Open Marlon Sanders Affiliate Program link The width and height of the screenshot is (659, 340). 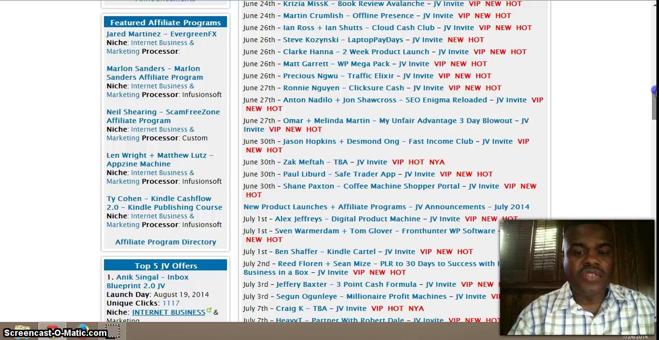[155, 73]
